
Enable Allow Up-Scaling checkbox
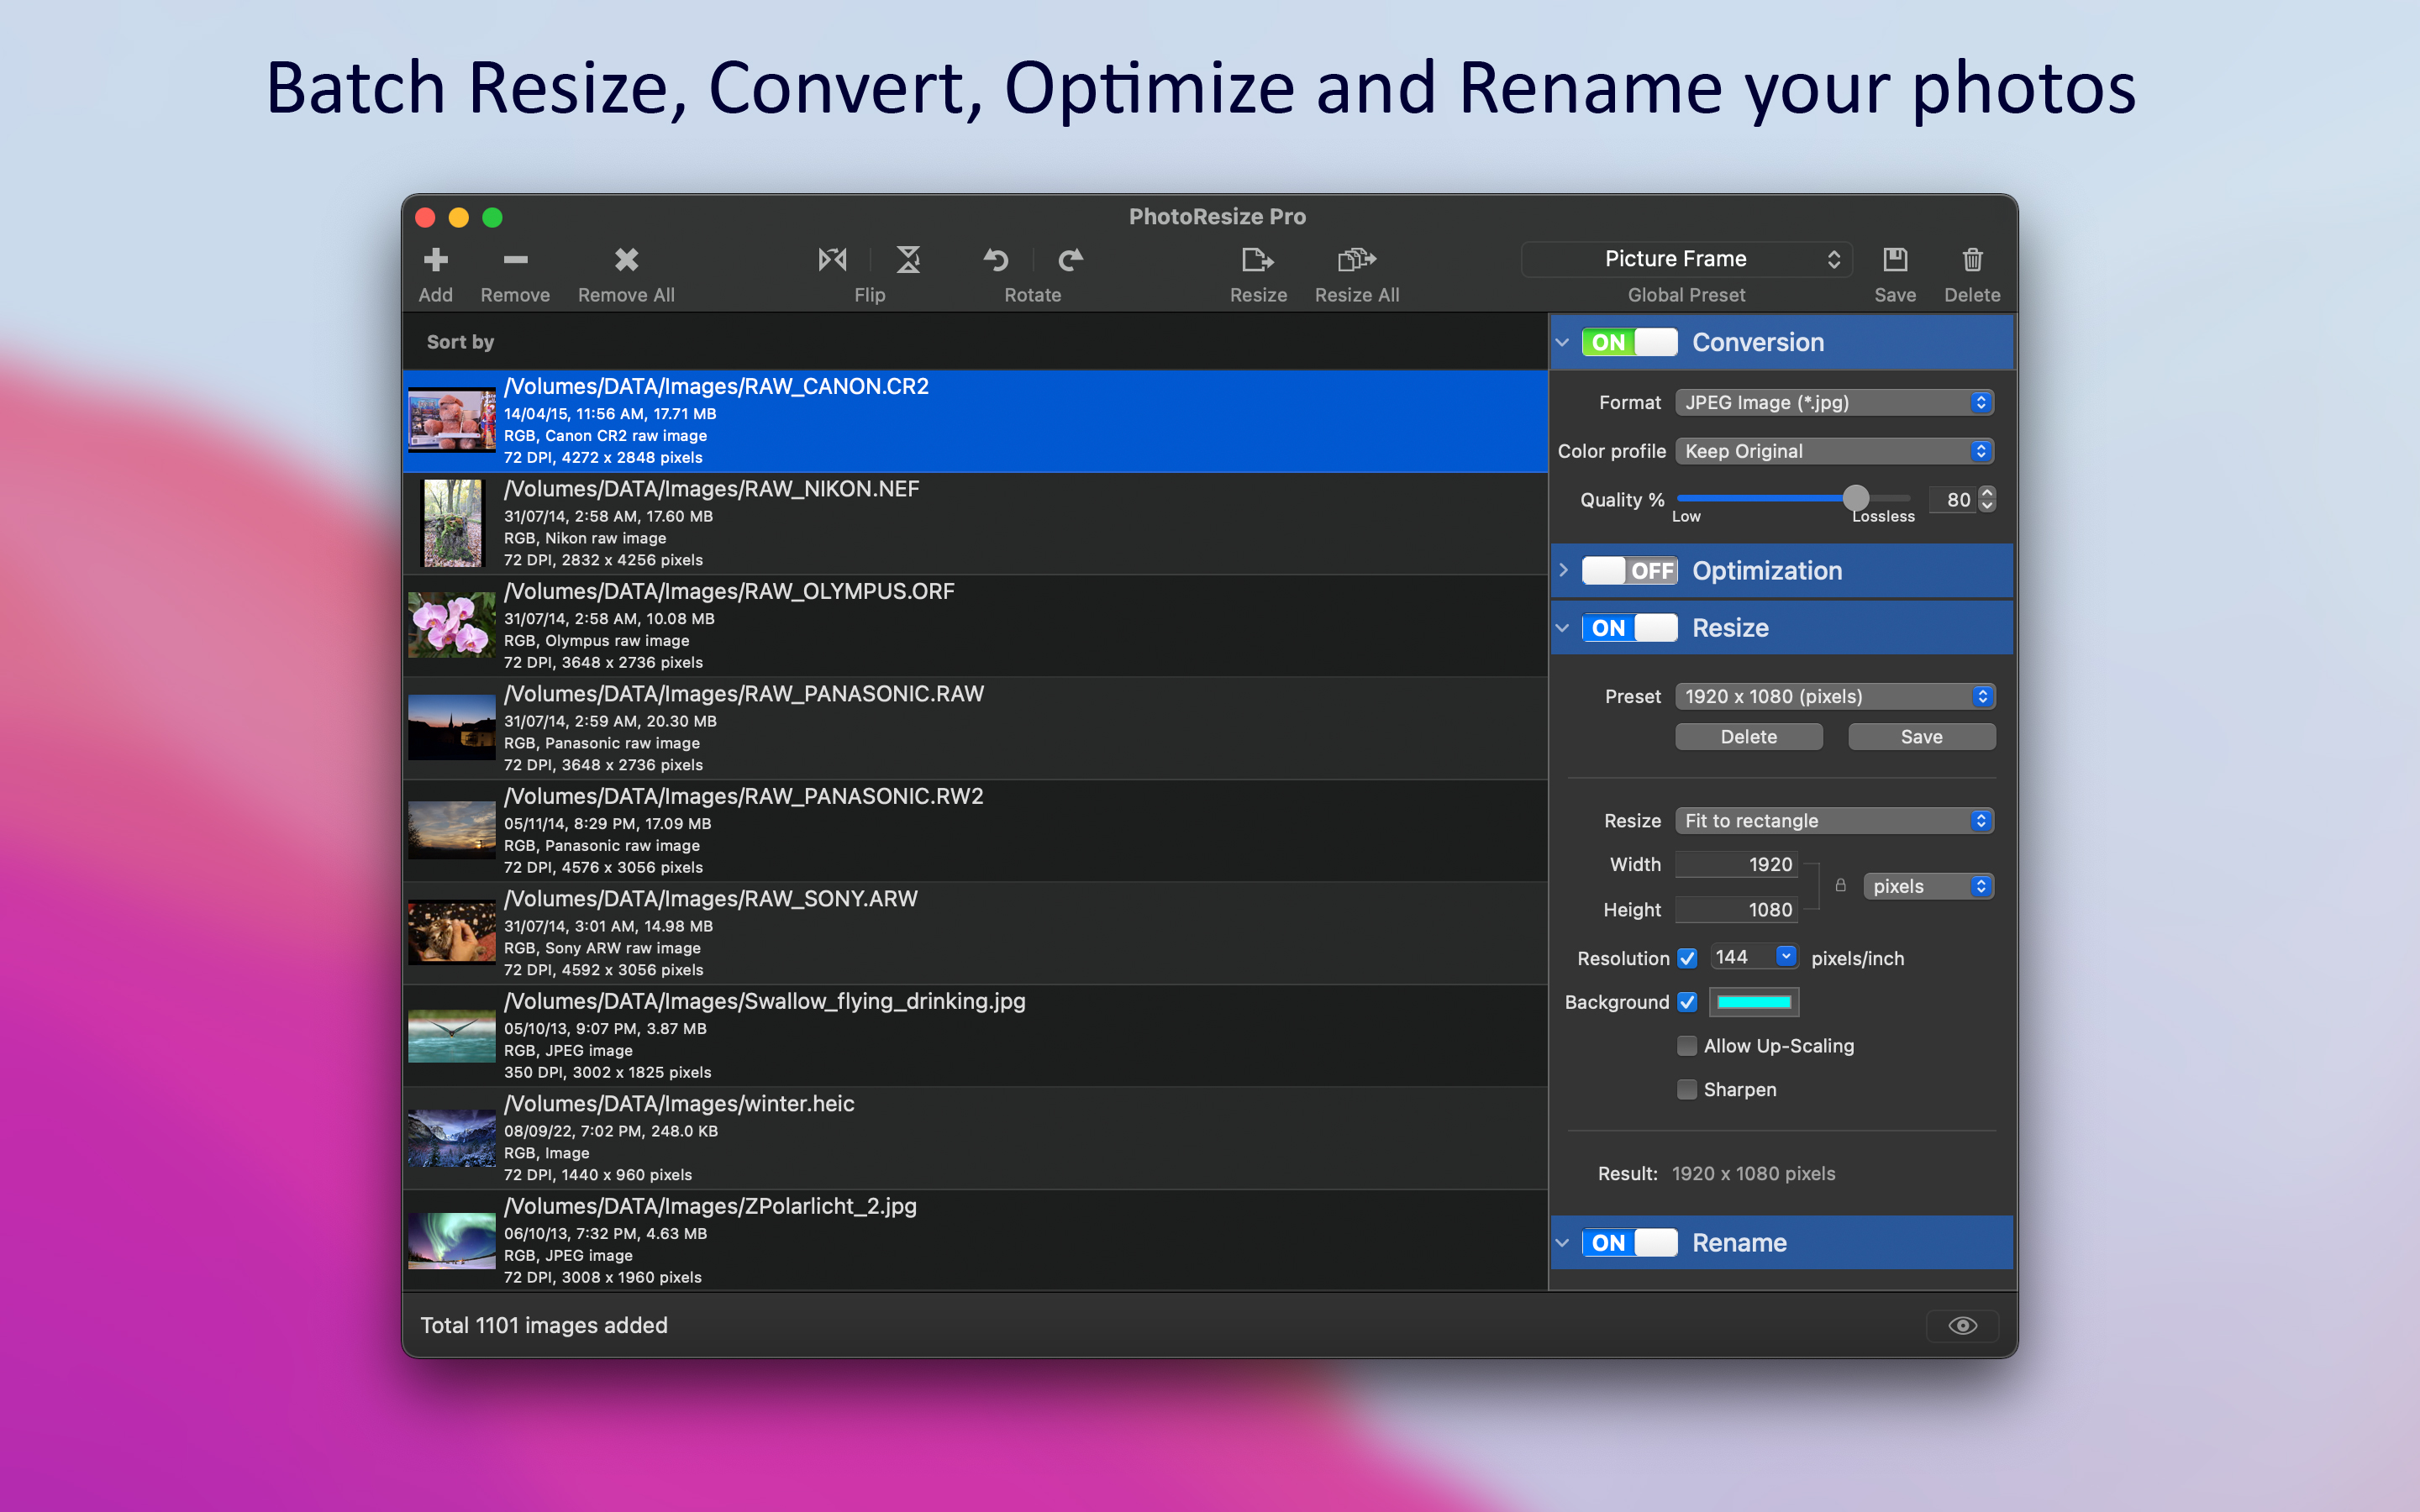[1687, 1046]
